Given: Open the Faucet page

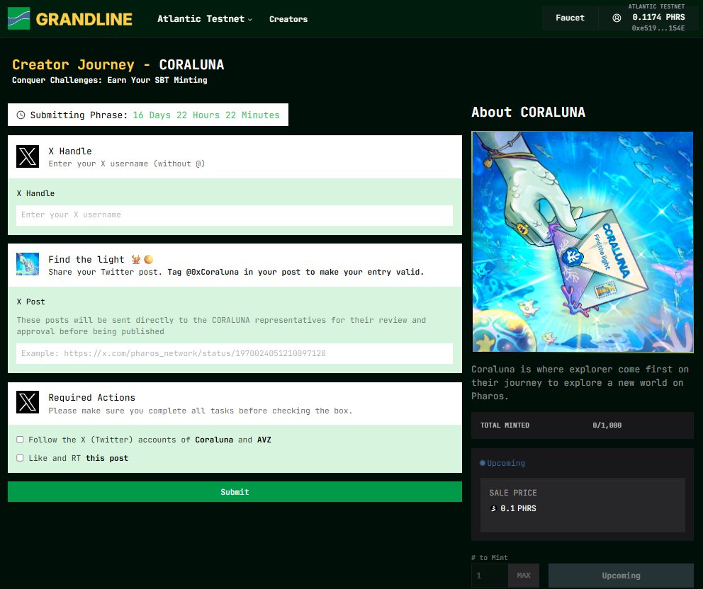Looking at the screenshot, I should (570, 18).
